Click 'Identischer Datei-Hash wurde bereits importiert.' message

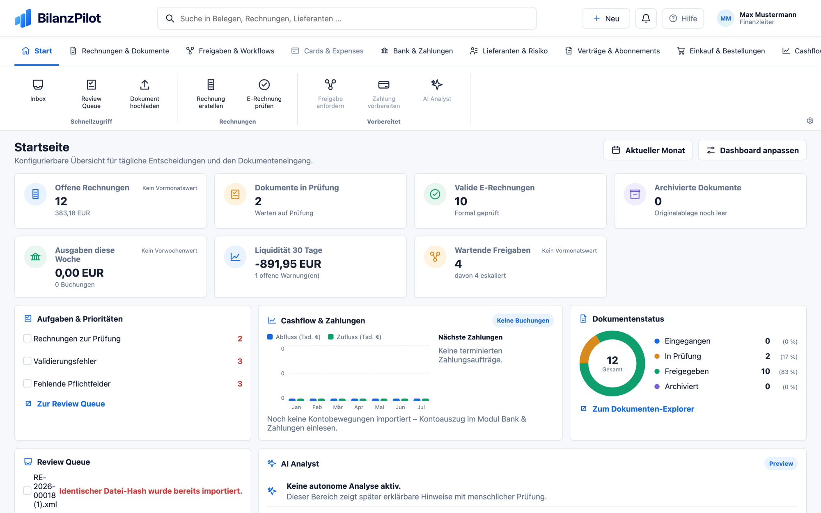151,491
